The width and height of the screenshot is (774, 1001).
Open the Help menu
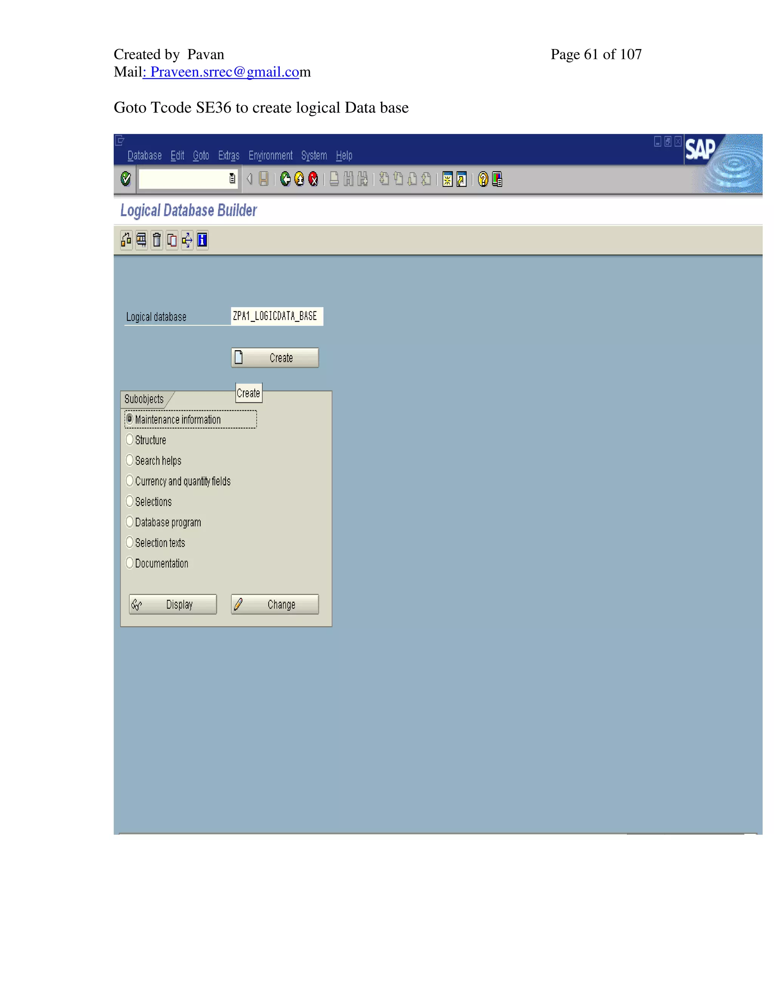point(344,156)
